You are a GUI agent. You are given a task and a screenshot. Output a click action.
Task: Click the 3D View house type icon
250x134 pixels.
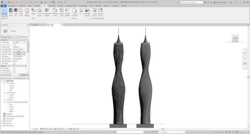coord(5,31)
